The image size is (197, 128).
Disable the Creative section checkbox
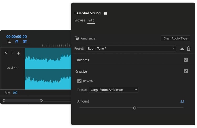coord(186,71)
